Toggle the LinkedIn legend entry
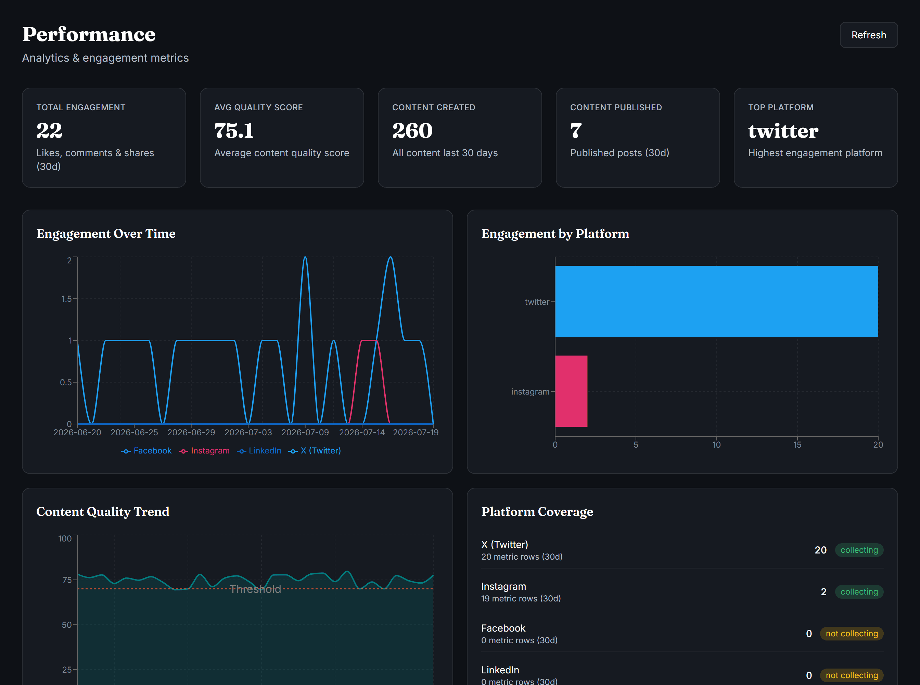 click(x=259, y=451)
